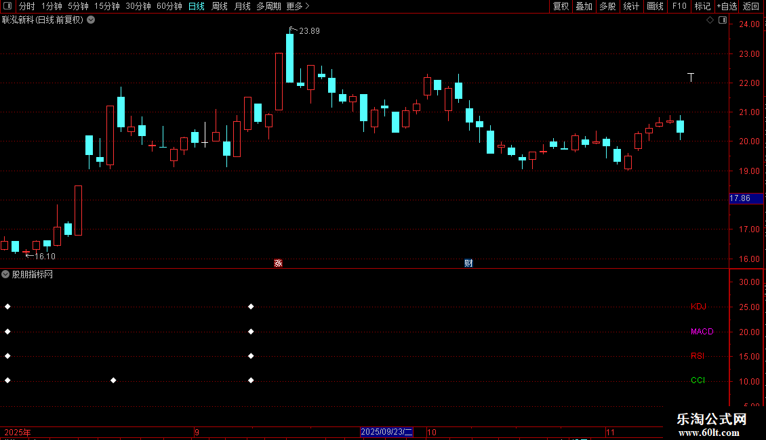Select the 5分钟 period
This screenshot has width=766, height=440.
(x=78, y=6)
